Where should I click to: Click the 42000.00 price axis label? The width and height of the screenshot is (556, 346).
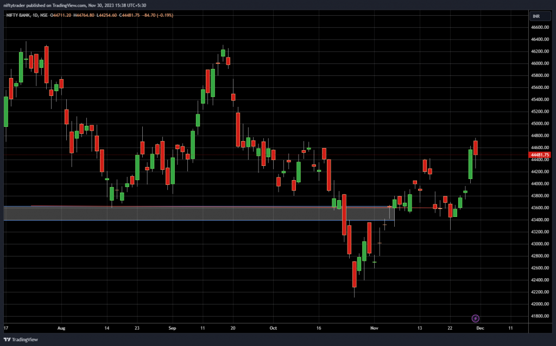540,304
